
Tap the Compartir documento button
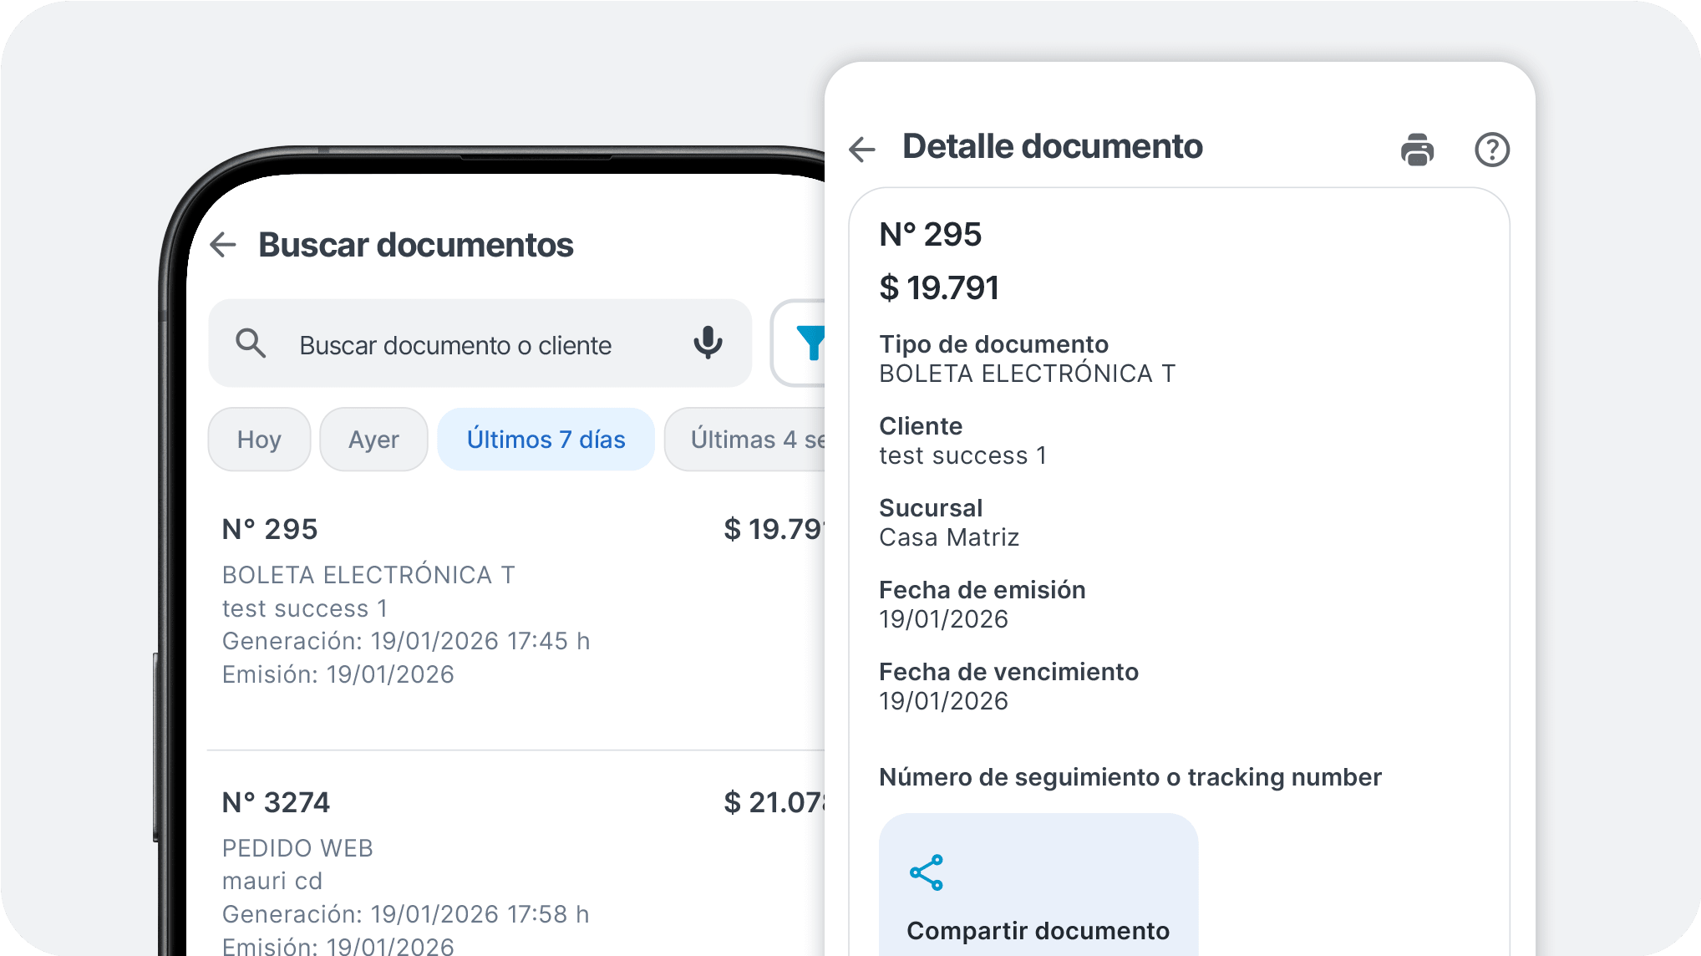click(1038, 930)
